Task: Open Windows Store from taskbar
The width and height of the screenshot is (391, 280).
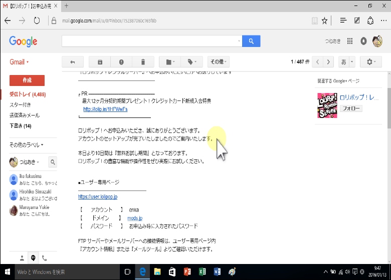Action: [x=172, y=272]
